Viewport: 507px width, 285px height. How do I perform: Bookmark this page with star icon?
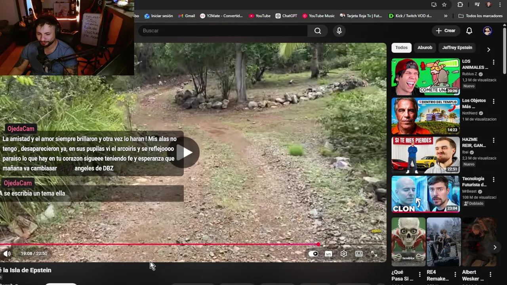(x=444, y=5)
